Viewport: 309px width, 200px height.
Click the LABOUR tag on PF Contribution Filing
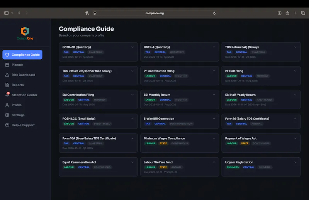[150, 76]
